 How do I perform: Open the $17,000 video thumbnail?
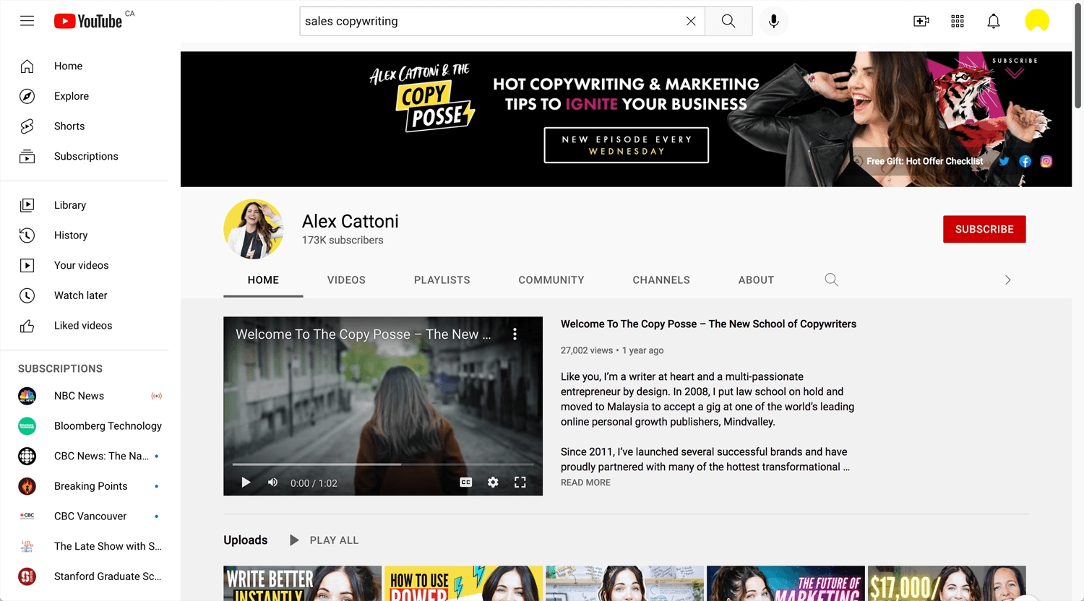tap(947, 584)
